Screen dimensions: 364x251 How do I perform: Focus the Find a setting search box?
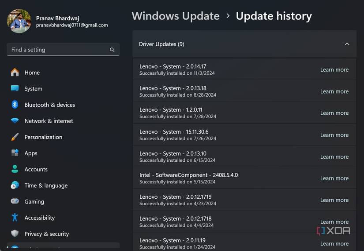coord(57,50)
